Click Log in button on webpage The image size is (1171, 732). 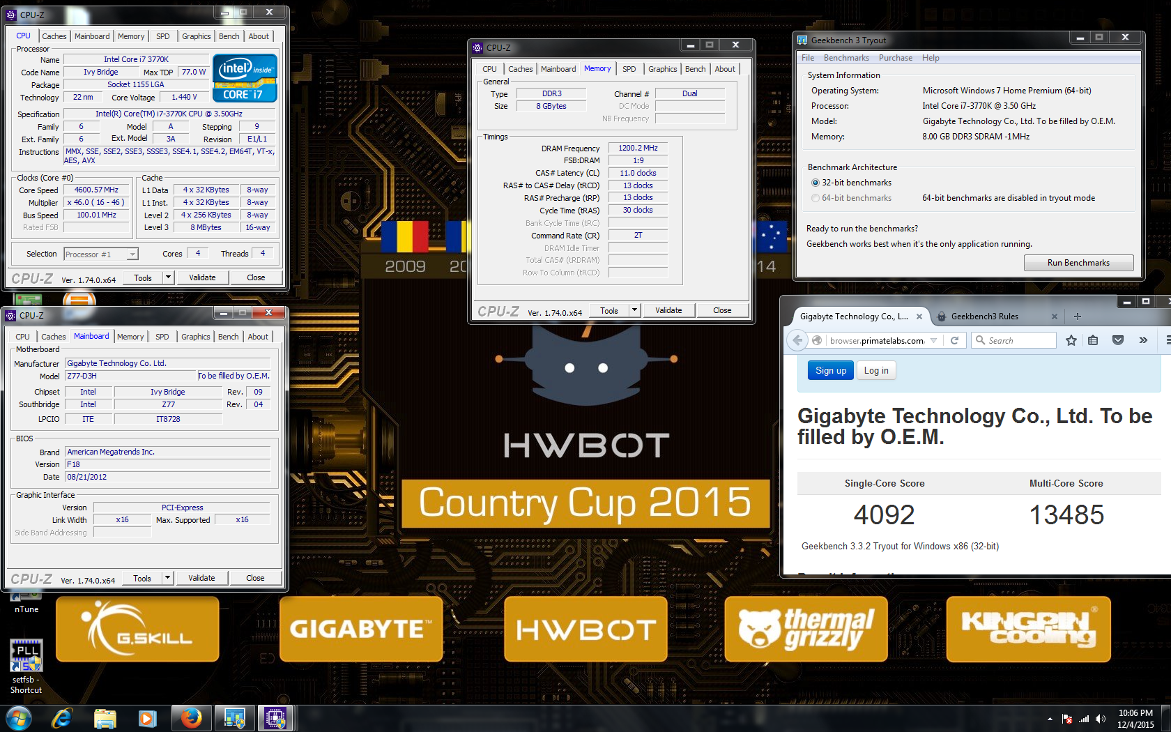(876, 370)
